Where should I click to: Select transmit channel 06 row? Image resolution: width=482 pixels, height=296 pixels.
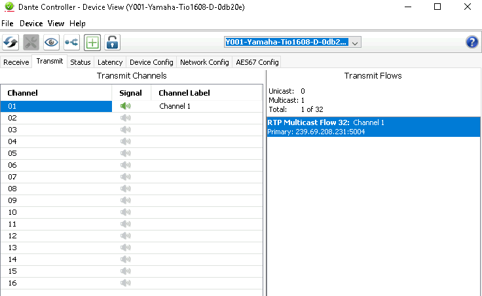(132, 165)
